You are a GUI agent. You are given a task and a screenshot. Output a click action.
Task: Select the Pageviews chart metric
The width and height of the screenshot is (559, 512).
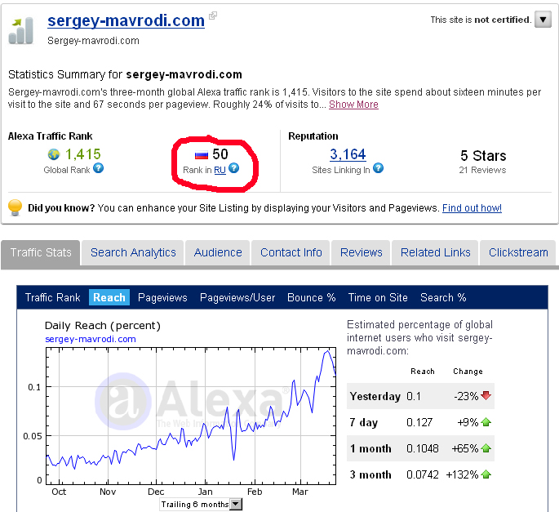[x=162, y=298]
